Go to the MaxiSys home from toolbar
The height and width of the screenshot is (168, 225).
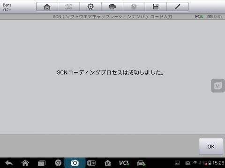[x=47, y=7]
